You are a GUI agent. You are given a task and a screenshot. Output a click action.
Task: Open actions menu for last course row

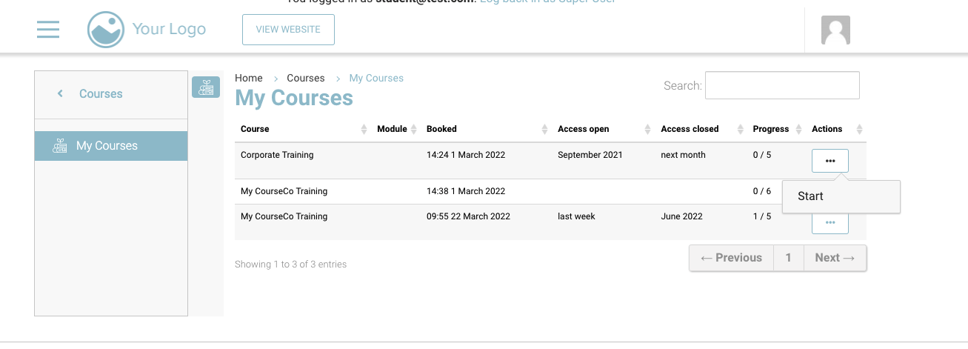click(x=830, y=222)
